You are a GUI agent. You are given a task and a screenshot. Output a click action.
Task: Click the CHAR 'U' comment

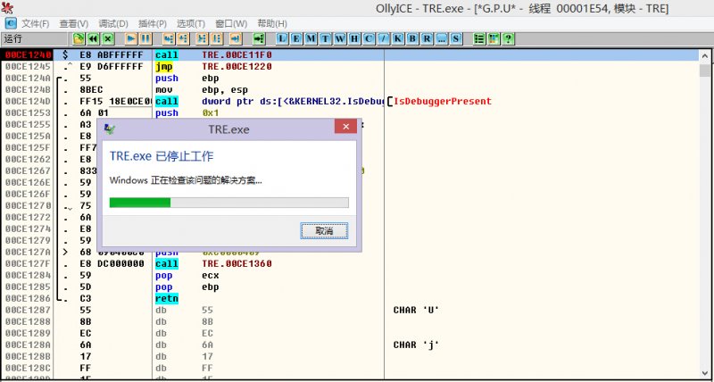tap(417, 311)
